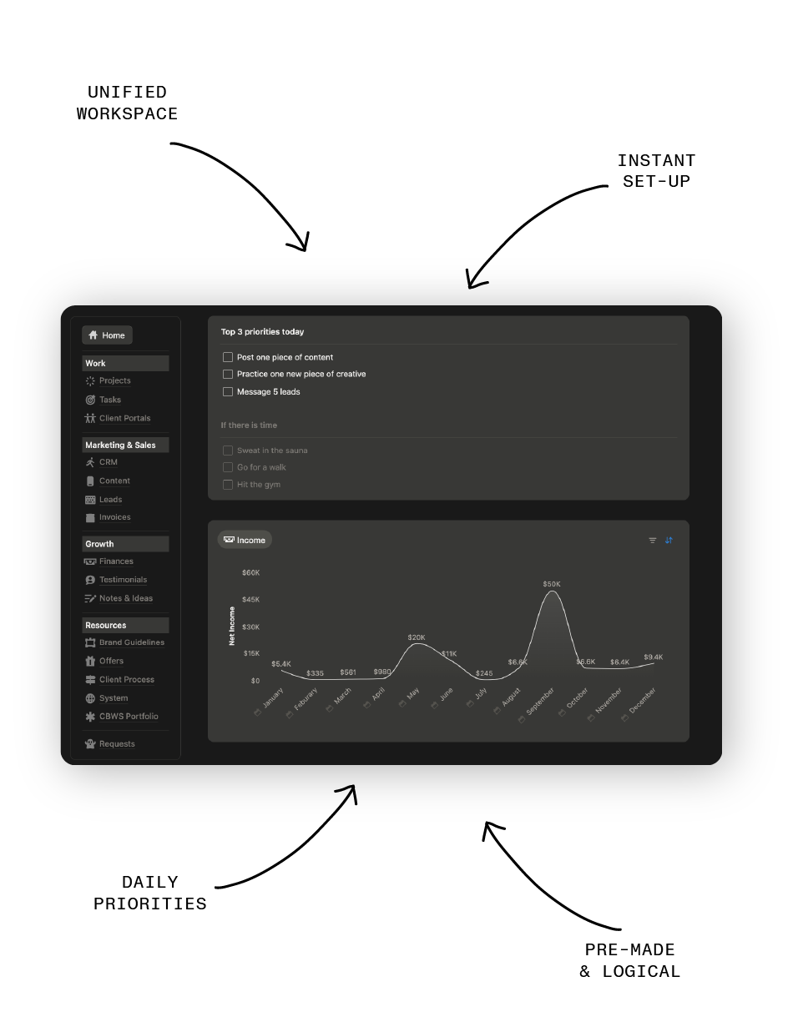The width and height of the screenshot is (793, 1027).
Task: Click the Offers gift icon
Action: (90, 661)
